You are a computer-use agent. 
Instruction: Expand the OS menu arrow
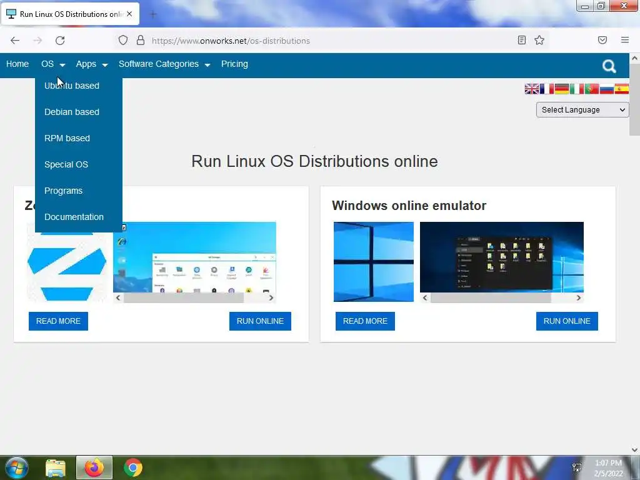coord(62,65)
